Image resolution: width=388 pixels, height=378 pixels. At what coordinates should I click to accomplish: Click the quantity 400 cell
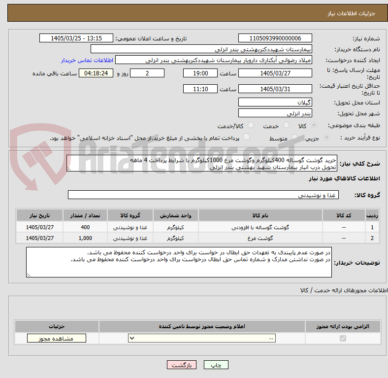(85, 227)
